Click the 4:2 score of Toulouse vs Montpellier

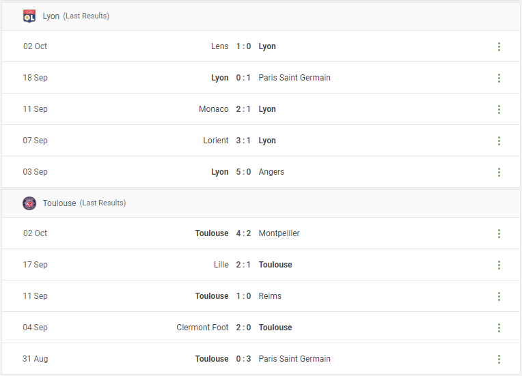click(243, 233)
